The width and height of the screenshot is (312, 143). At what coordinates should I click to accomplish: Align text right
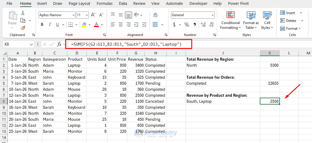point(129,25)
